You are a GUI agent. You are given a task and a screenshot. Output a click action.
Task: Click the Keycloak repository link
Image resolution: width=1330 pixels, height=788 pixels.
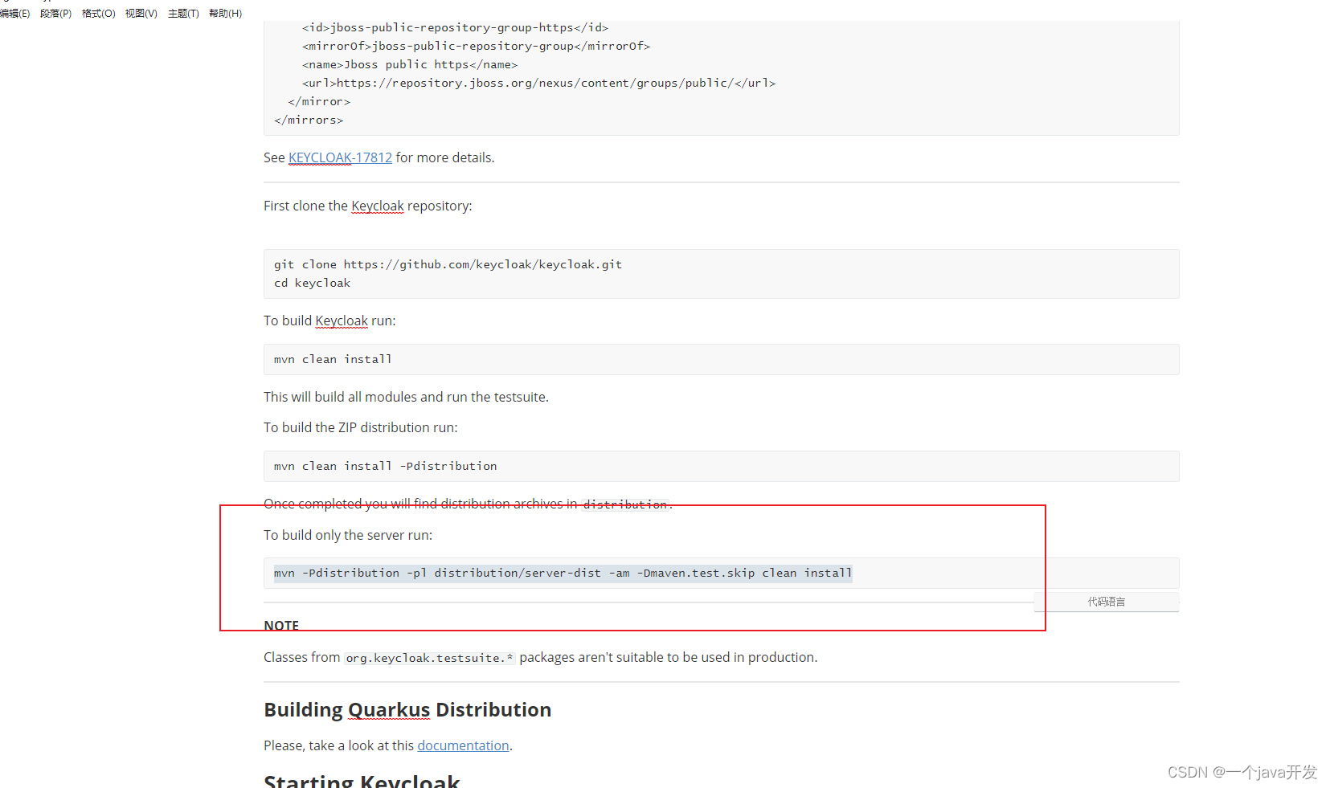pyautogui.click(x=377, y=206)
